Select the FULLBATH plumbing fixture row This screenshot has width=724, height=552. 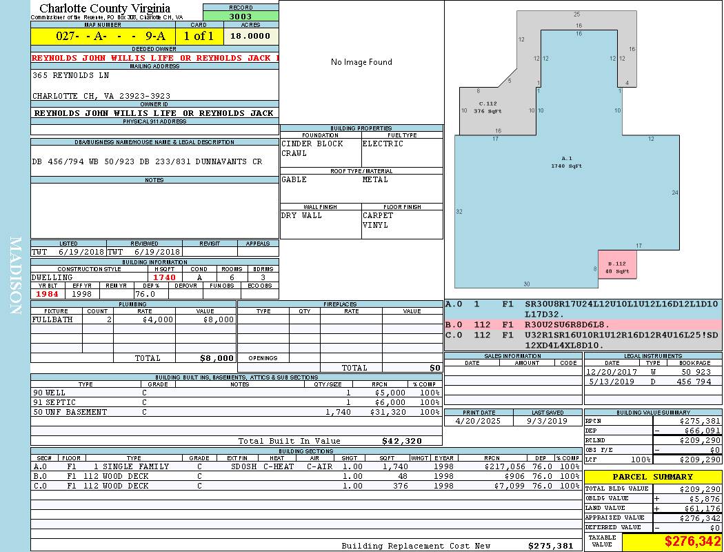point(133,319)
